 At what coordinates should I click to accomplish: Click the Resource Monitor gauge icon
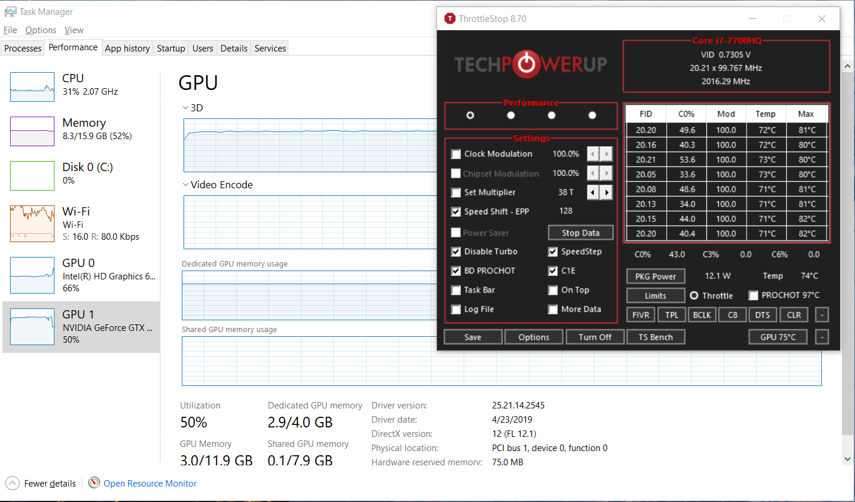tap(94, 483)
